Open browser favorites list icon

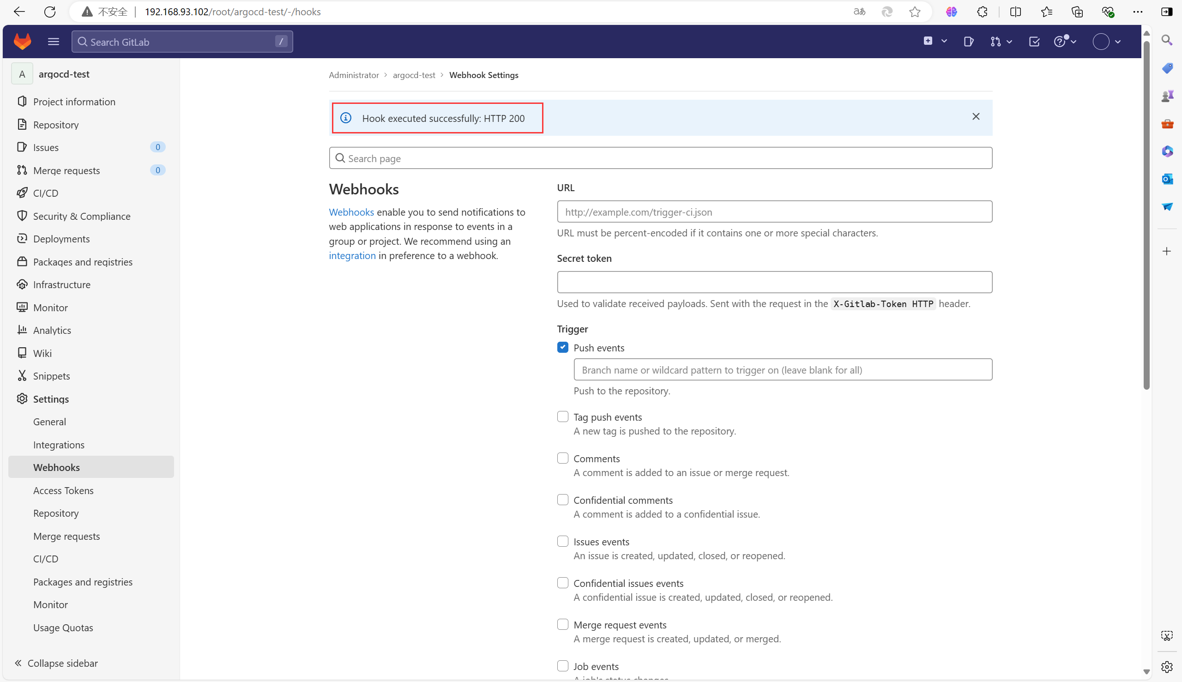click(x=1046, y=12)
